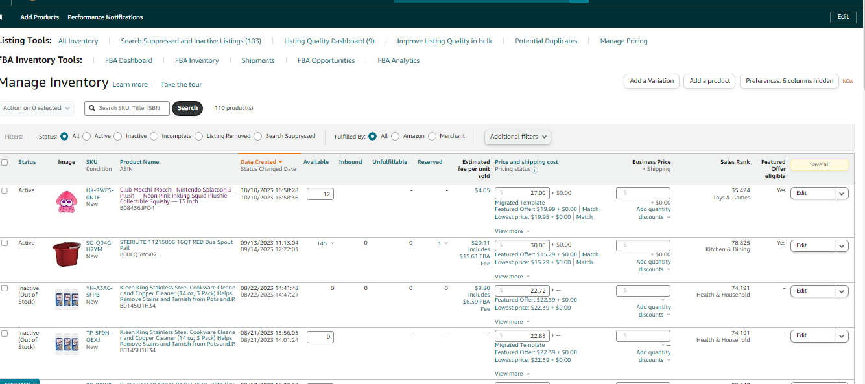Expand View more under the $27.00 price
The width and height of the screenshot is (865, 384).
point(512,231)
